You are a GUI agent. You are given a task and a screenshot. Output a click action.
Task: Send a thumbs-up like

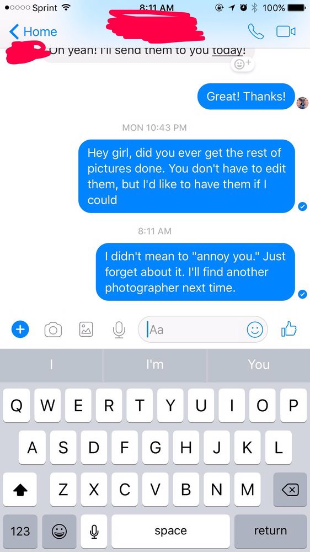(288, 330)
